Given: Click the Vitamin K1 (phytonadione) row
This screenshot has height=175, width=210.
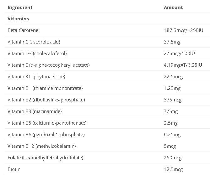Looking at the screenshot, I should tap(36, 77).
